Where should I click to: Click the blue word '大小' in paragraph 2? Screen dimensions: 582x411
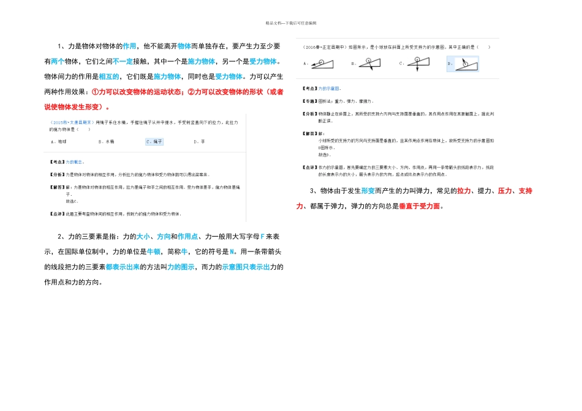[x=143, y=237]
